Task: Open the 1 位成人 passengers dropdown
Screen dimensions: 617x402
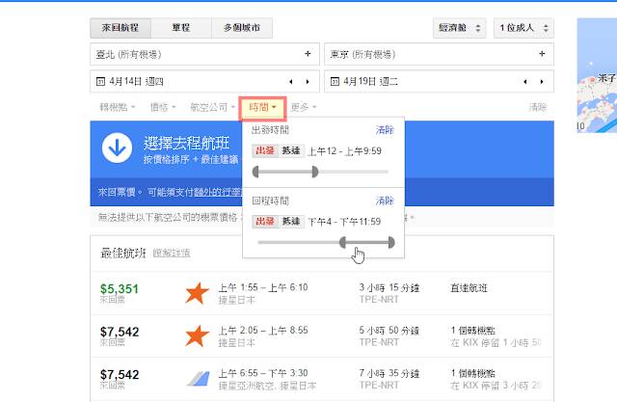Action: click(x=523, y=28)
